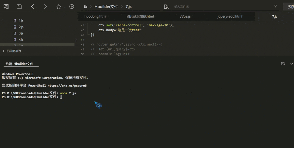Click the 1.js file icon

coord(15,20)
